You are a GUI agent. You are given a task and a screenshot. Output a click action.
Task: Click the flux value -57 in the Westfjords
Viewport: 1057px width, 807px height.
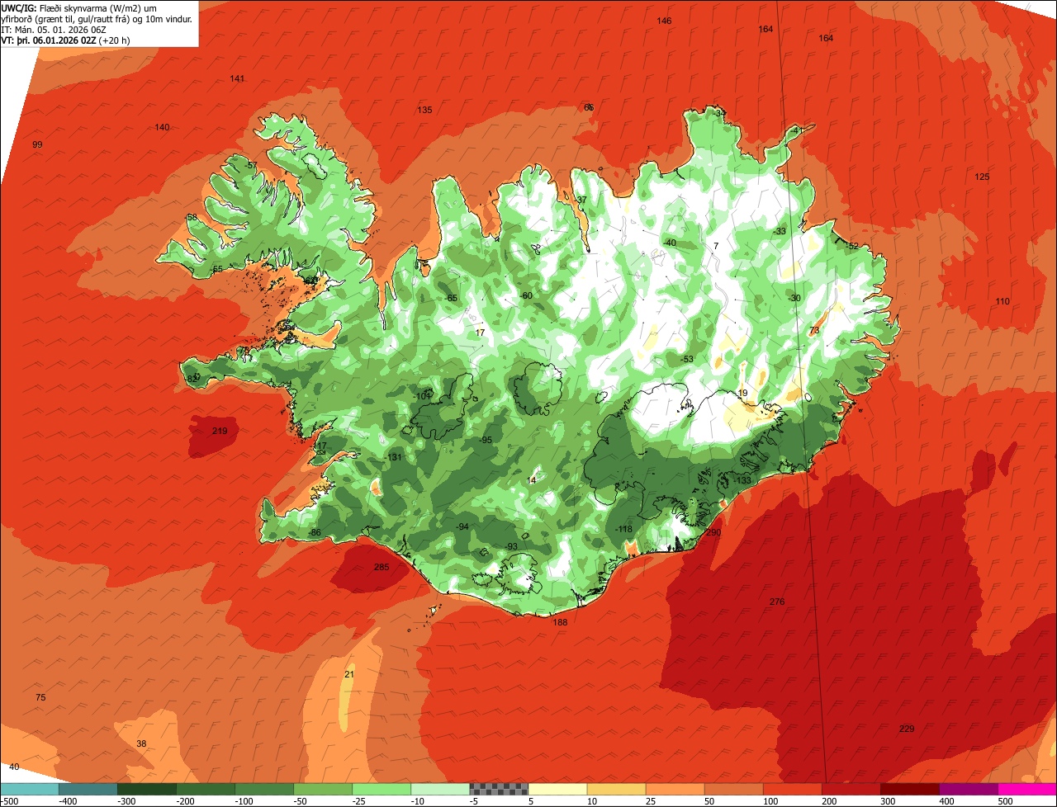(250, 165)
